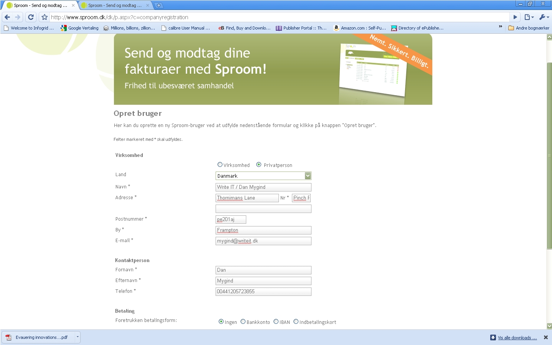Open a new tab with the plus icon
This screenshot has height=345, width=552.
pyautogui.click(x=159, y=5)
